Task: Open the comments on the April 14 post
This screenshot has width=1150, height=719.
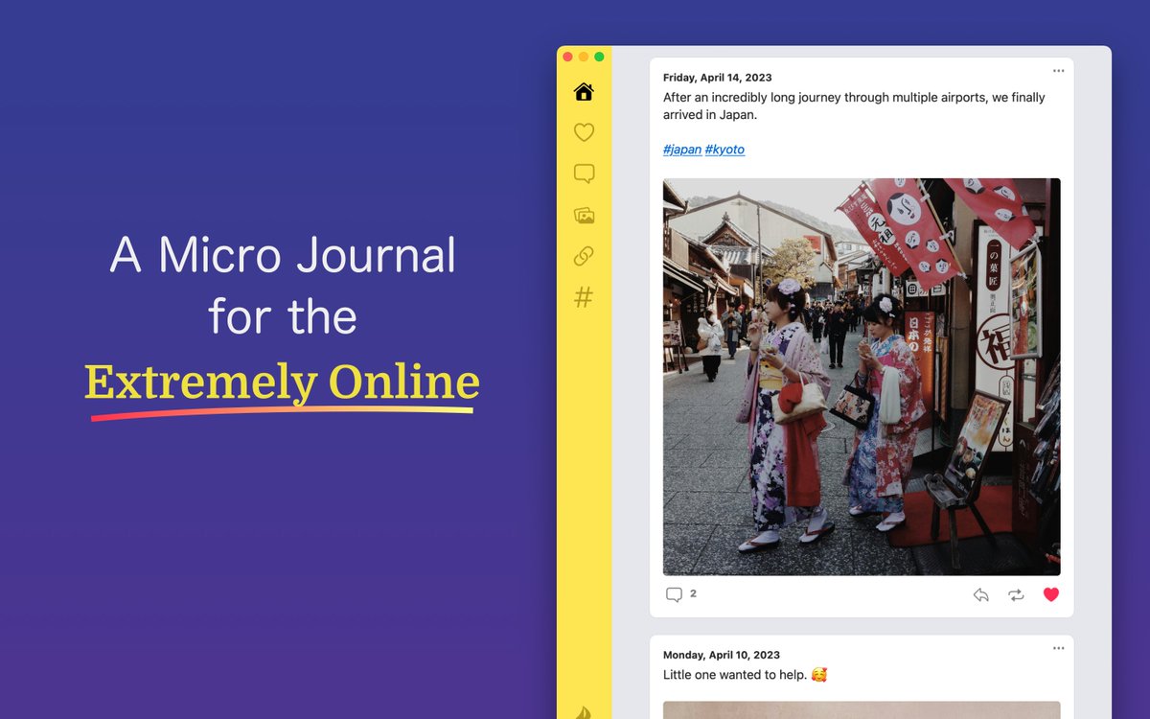Action: click(674, 594)
